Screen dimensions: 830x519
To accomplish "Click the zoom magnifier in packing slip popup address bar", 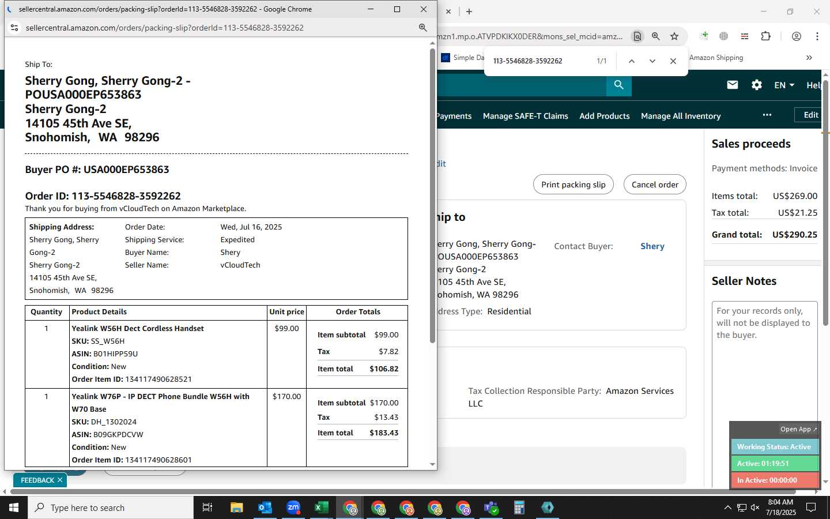I will point(422,28).
